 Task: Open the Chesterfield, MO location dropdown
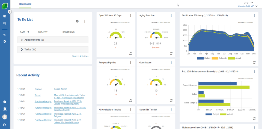tap(248, 6)
